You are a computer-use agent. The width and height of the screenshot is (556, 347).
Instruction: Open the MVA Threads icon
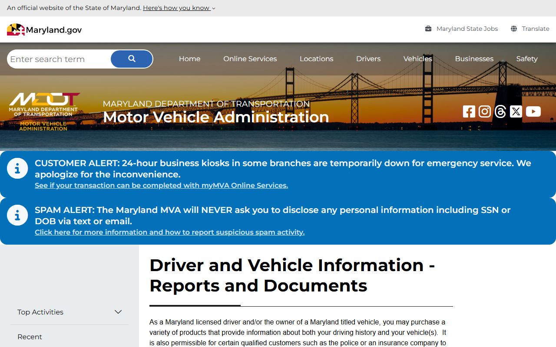[500, 111]
